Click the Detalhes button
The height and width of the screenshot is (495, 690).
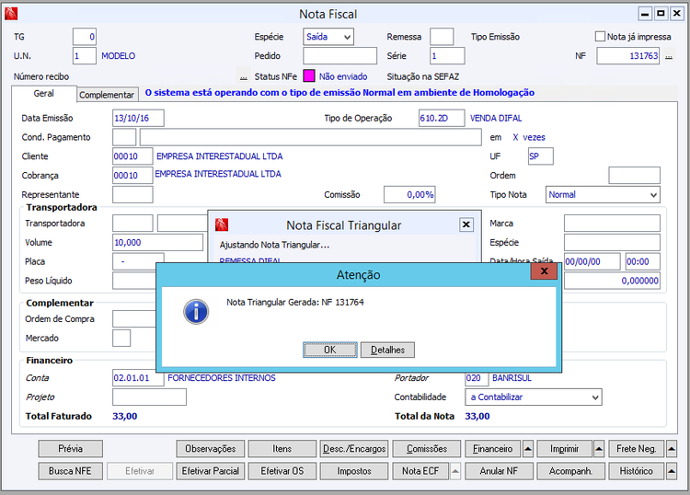point(387,350)
